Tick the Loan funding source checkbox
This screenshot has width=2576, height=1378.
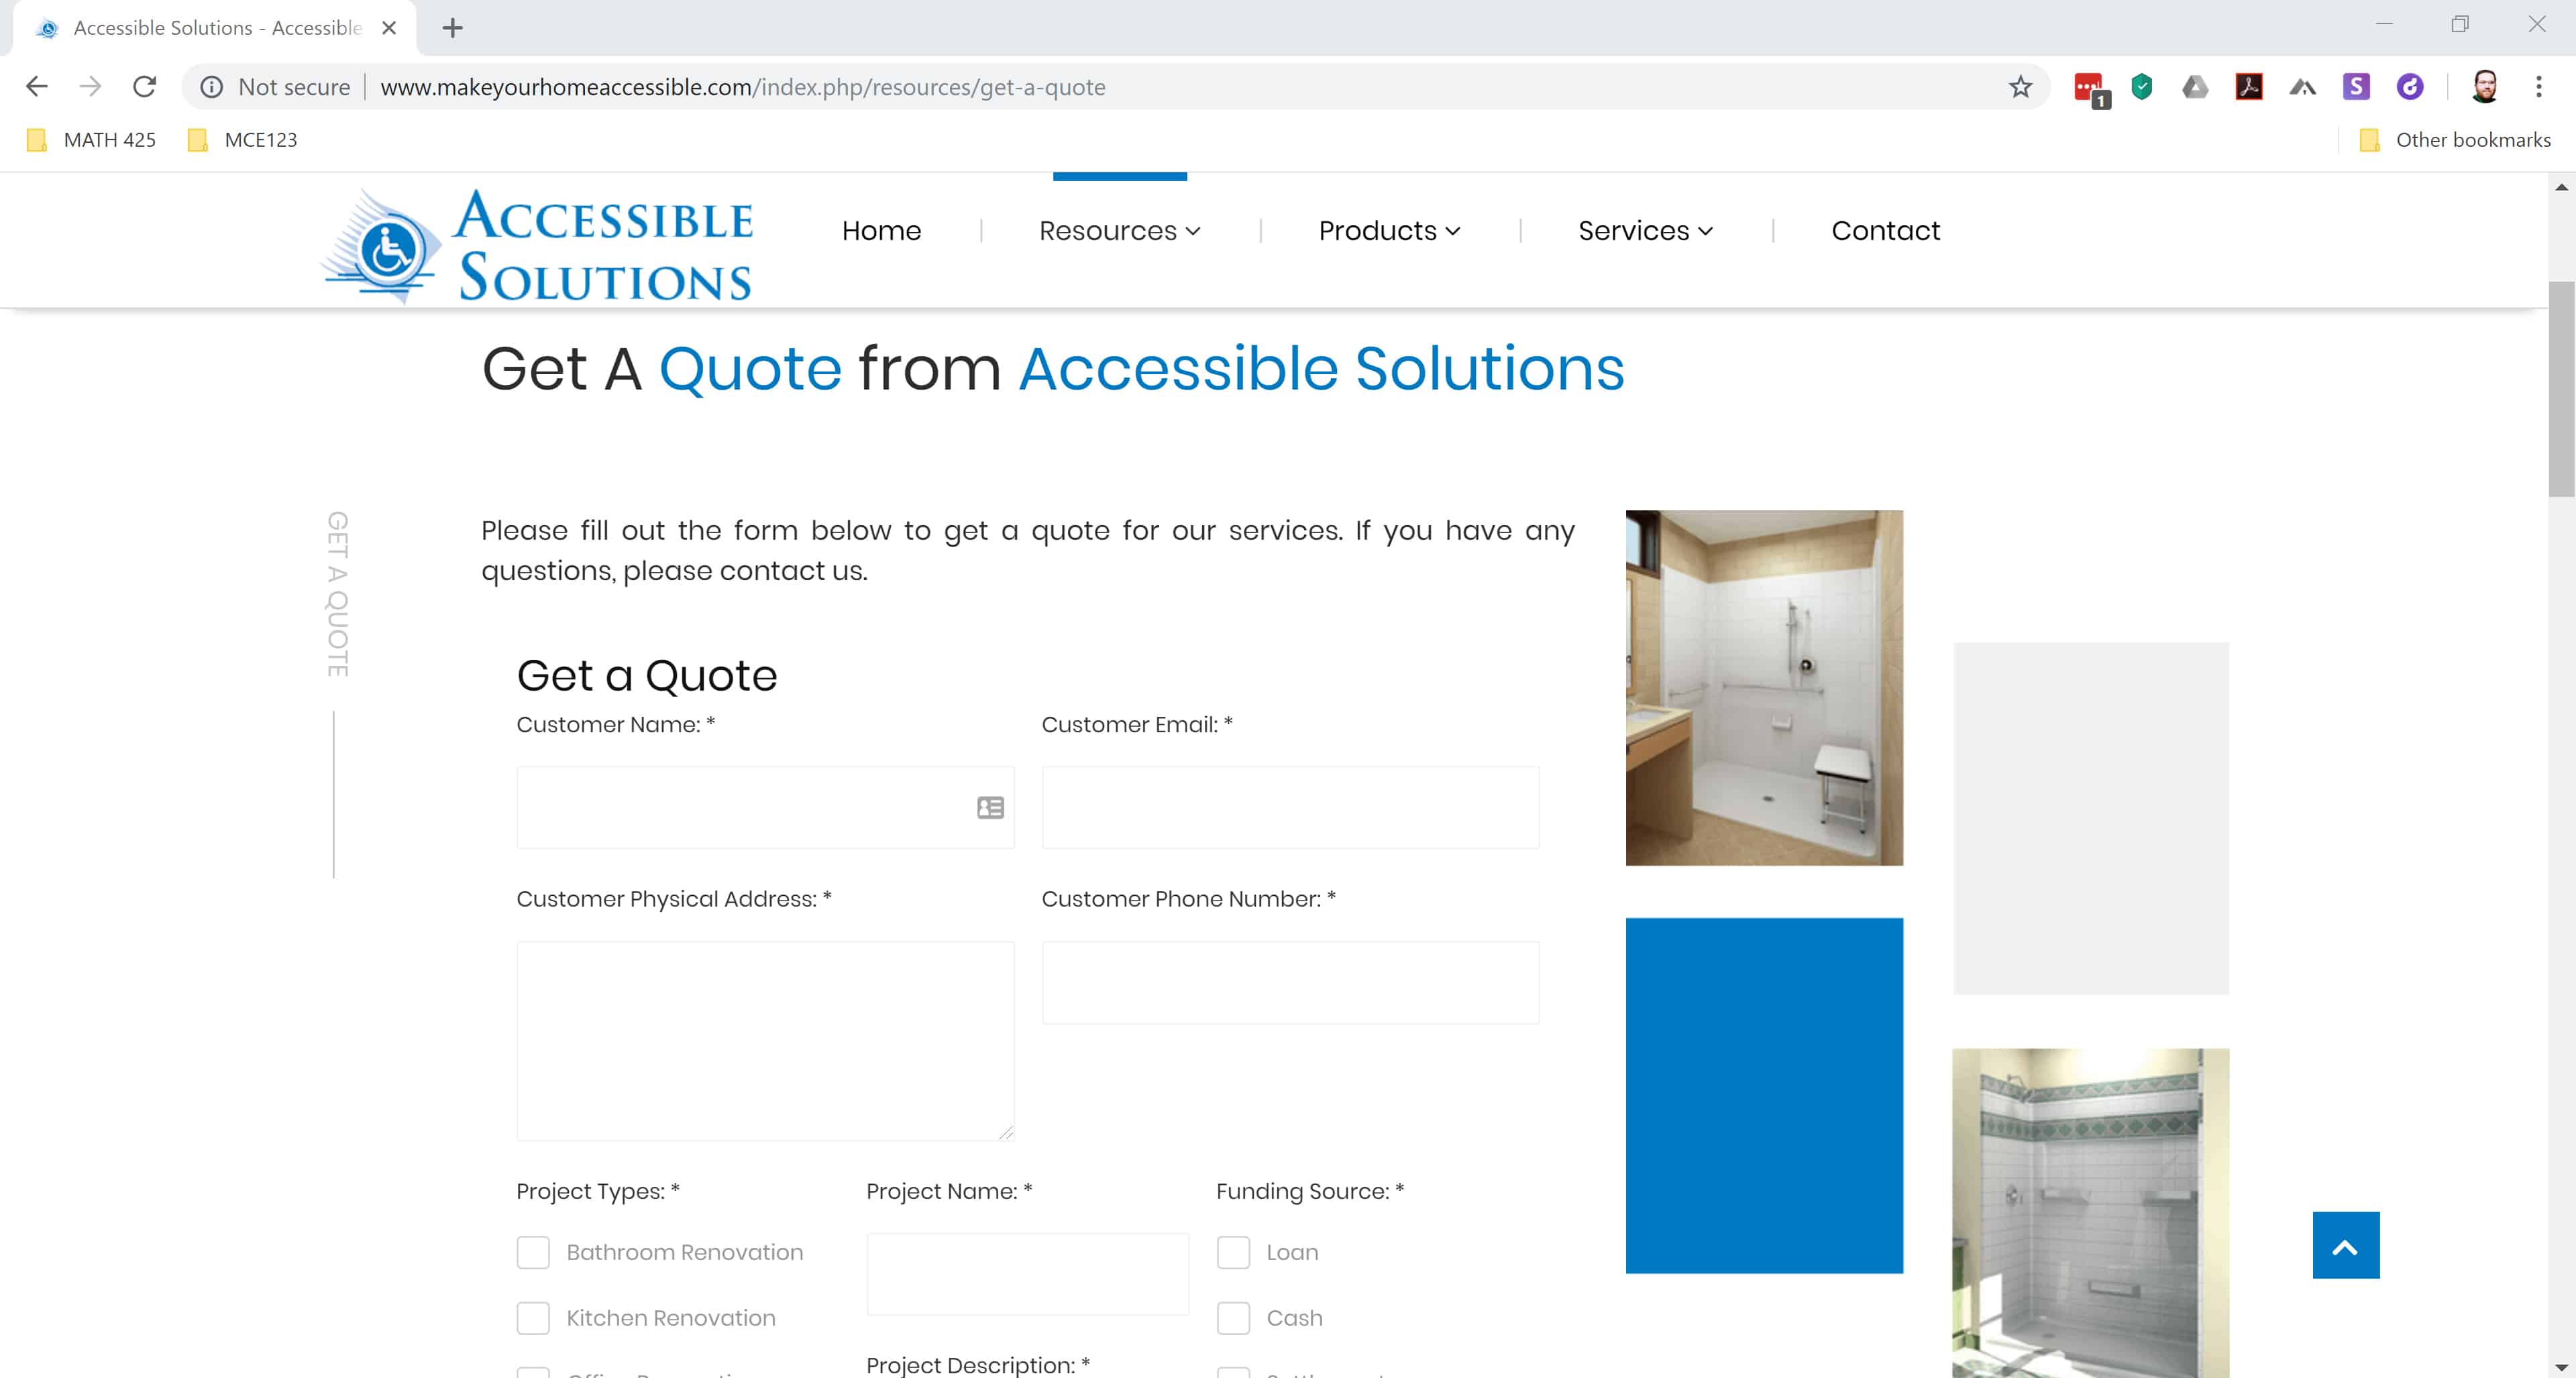[1233, 1252]
